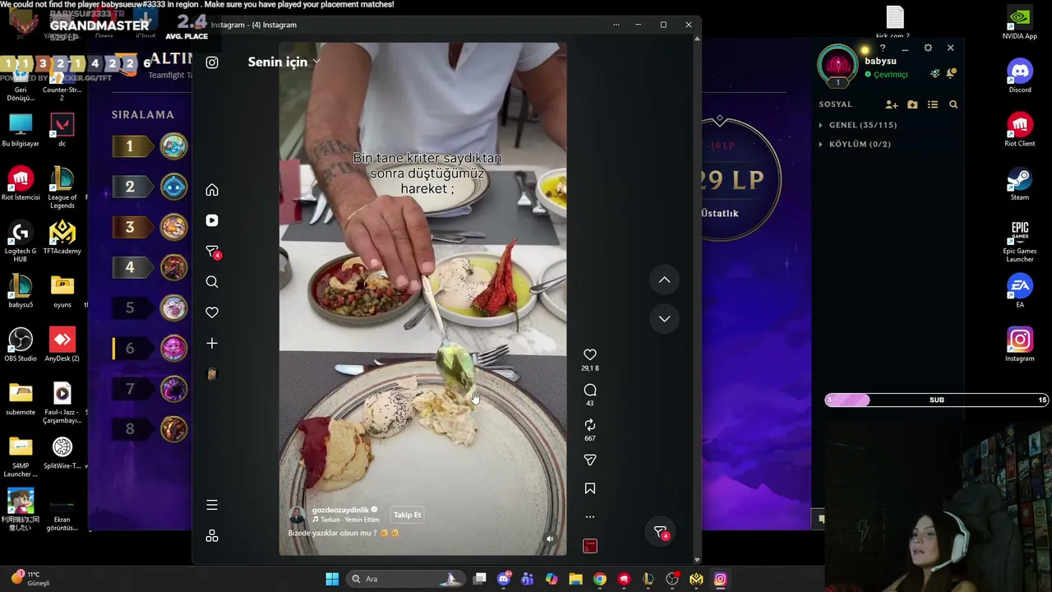This screenshot has width=1052, height=592.
Task: Search friends in League social panel
Action: [x=953, y=104]
